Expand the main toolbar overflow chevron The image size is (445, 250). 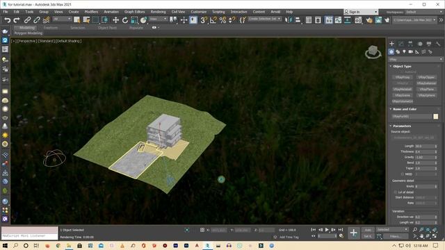pos(441,20)
